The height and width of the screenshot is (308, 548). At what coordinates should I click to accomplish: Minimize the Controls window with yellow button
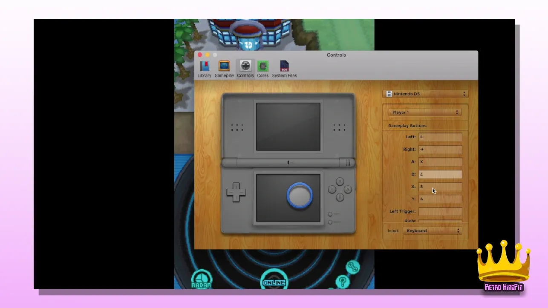208,55
